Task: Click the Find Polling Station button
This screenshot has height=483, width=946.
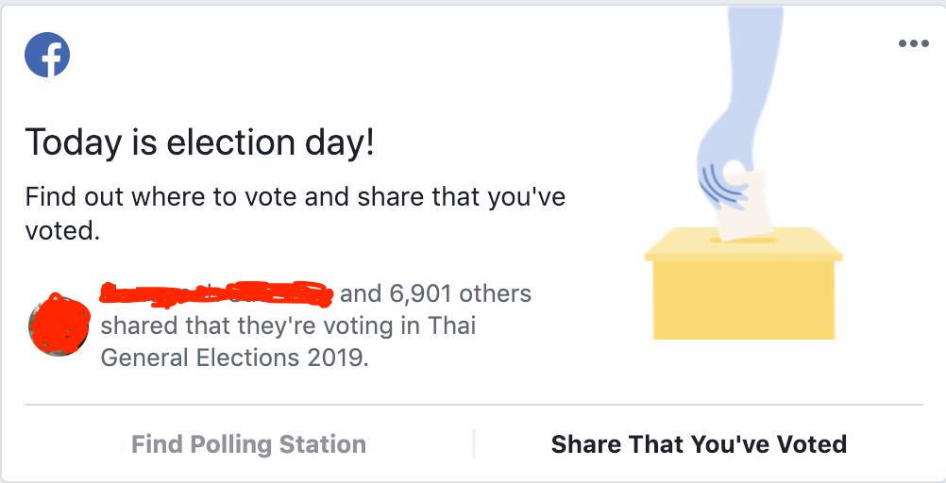Action: [x=248, y=443]
